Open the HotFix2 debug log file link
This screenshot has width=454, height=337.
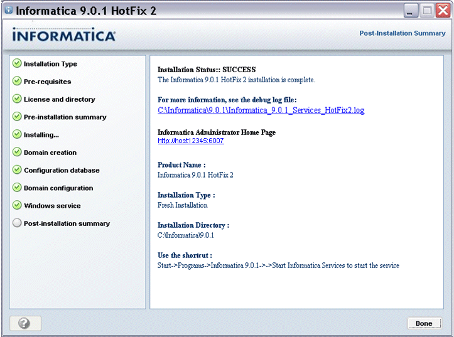[x=261, y=110]
